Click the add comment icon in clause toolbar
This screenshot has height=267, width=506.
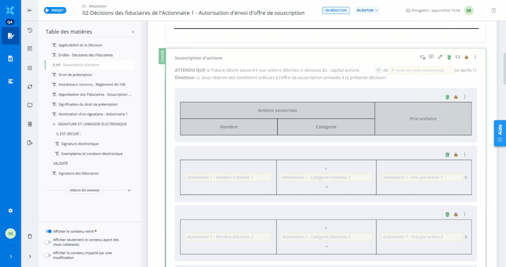click(x=431, y=57)
